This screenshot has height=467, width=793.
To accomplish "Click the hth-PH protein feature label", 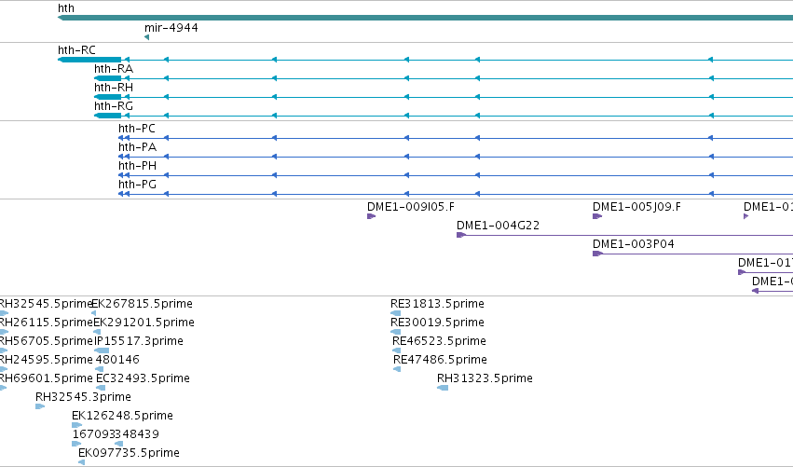I will pyautogui.click(x=137, y=166).
